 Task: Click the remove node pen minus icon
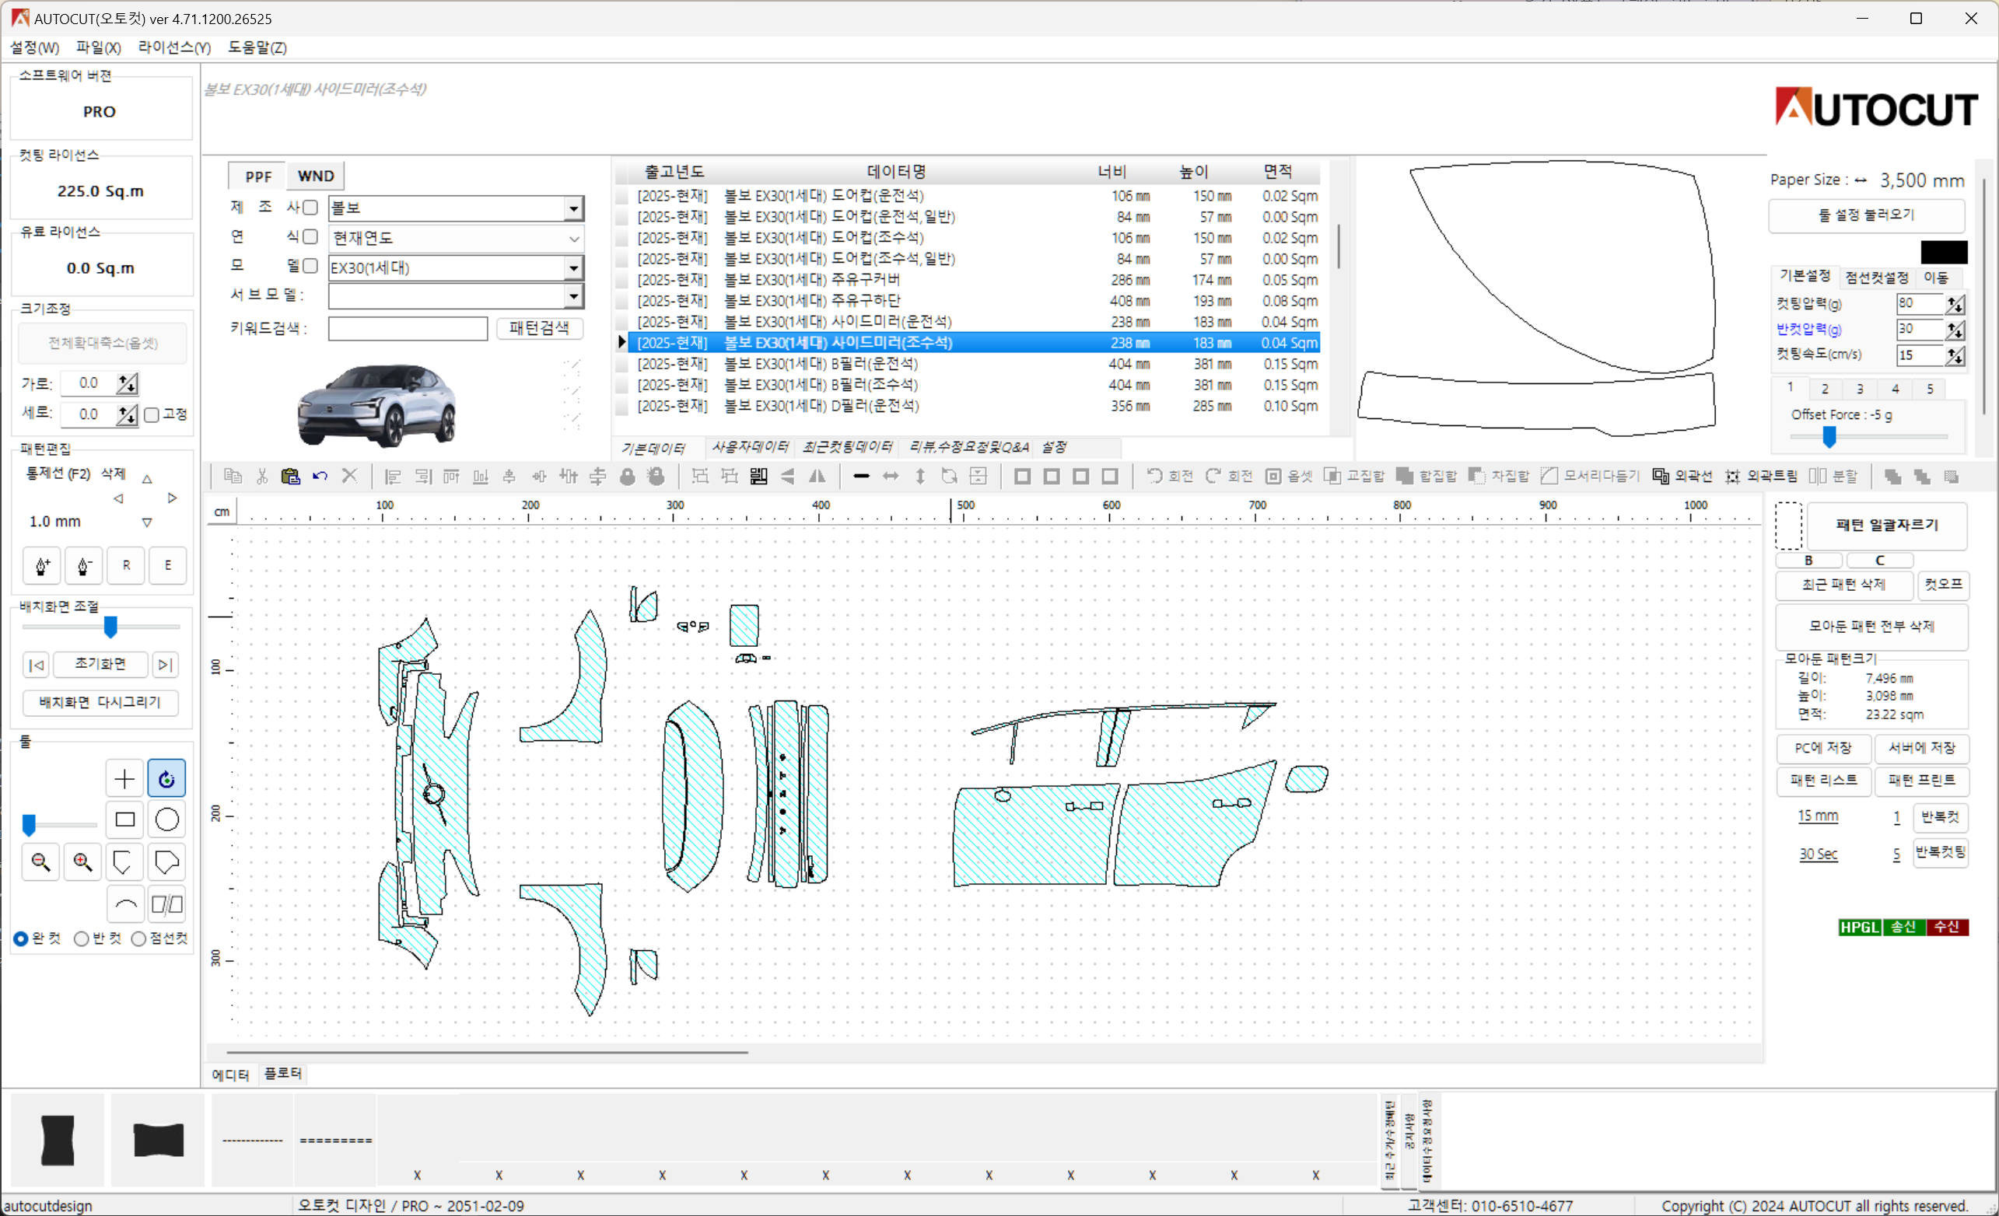[x=83, y=565]
